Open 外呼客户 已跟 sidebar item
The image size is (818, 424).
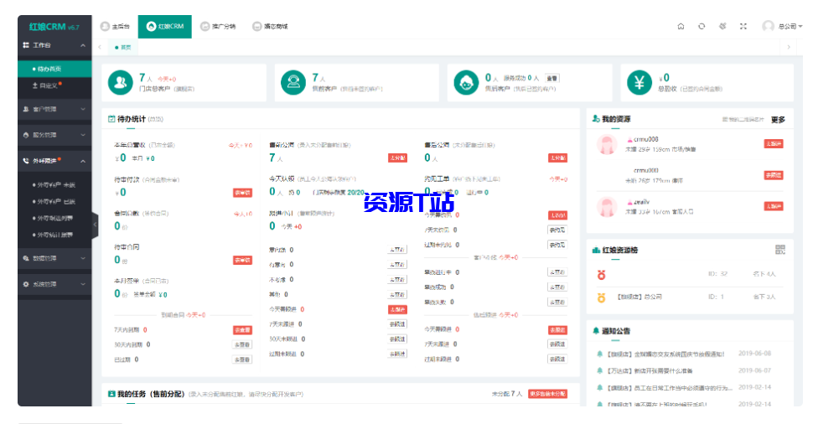(54, 201)
